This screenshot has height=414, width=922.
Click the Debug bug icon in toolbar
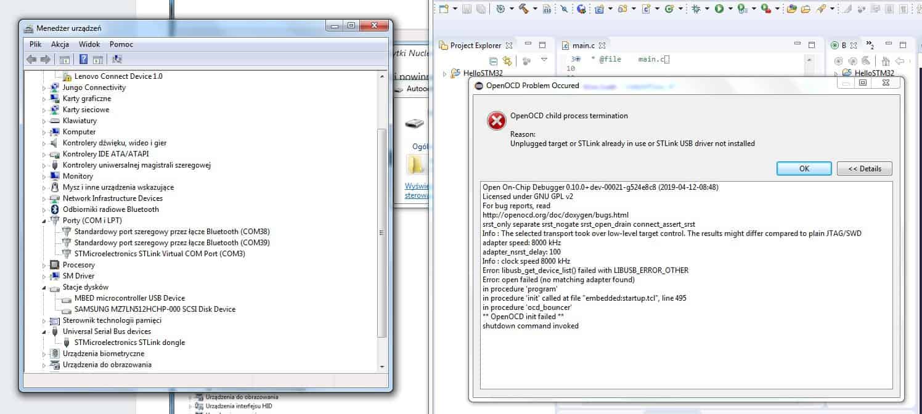[x=696, y=9]
